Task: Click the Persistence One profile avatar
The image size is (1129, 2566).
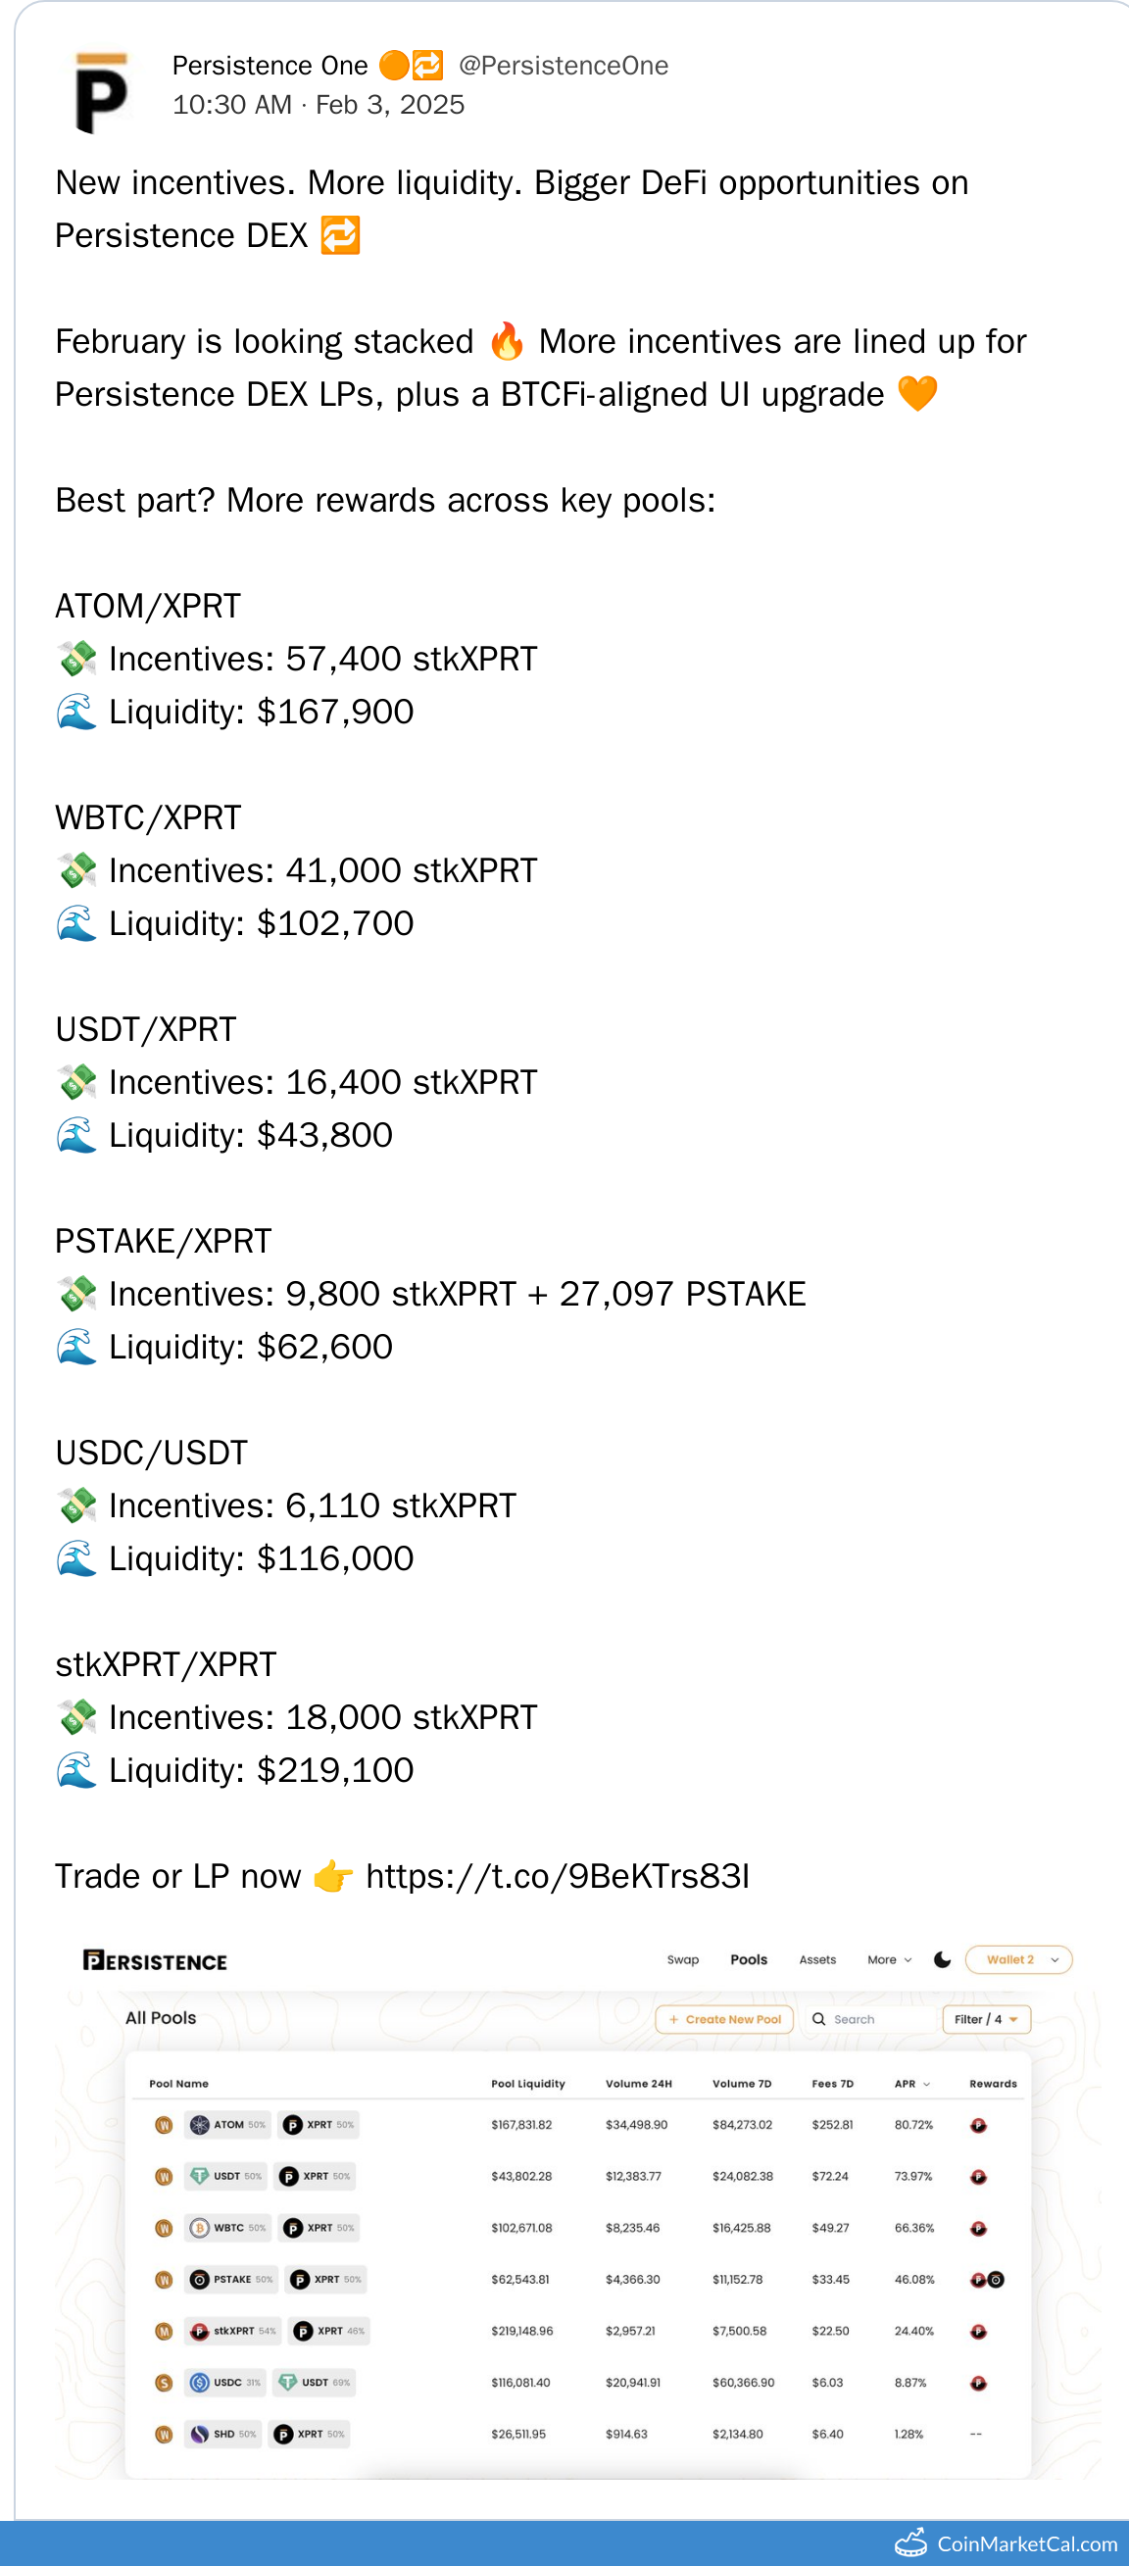Action: 101,92
